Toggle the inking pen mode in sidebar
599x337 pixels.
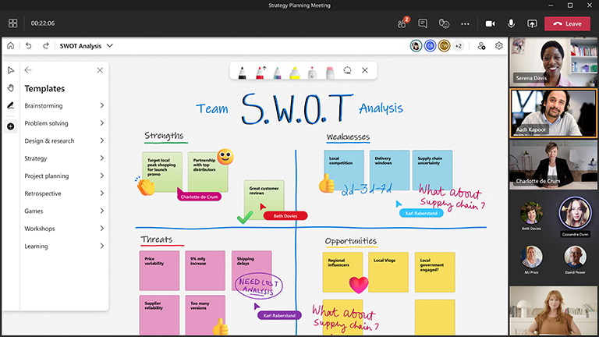tap(10, 105)
